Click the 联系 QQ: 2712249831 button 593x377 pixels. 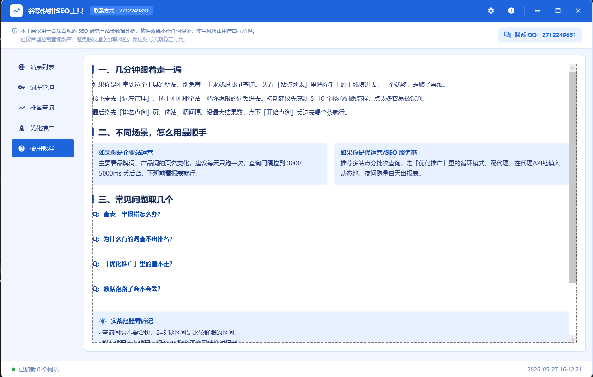[540, 35]
